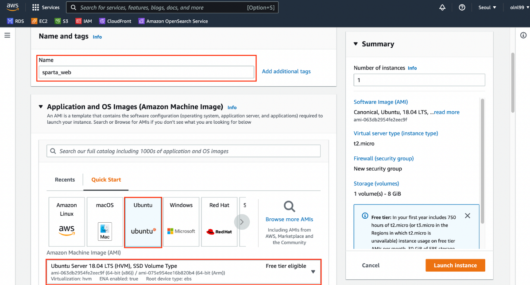530x285 pixels.
Task: Click the Cancel button
Action: point(371,266)
